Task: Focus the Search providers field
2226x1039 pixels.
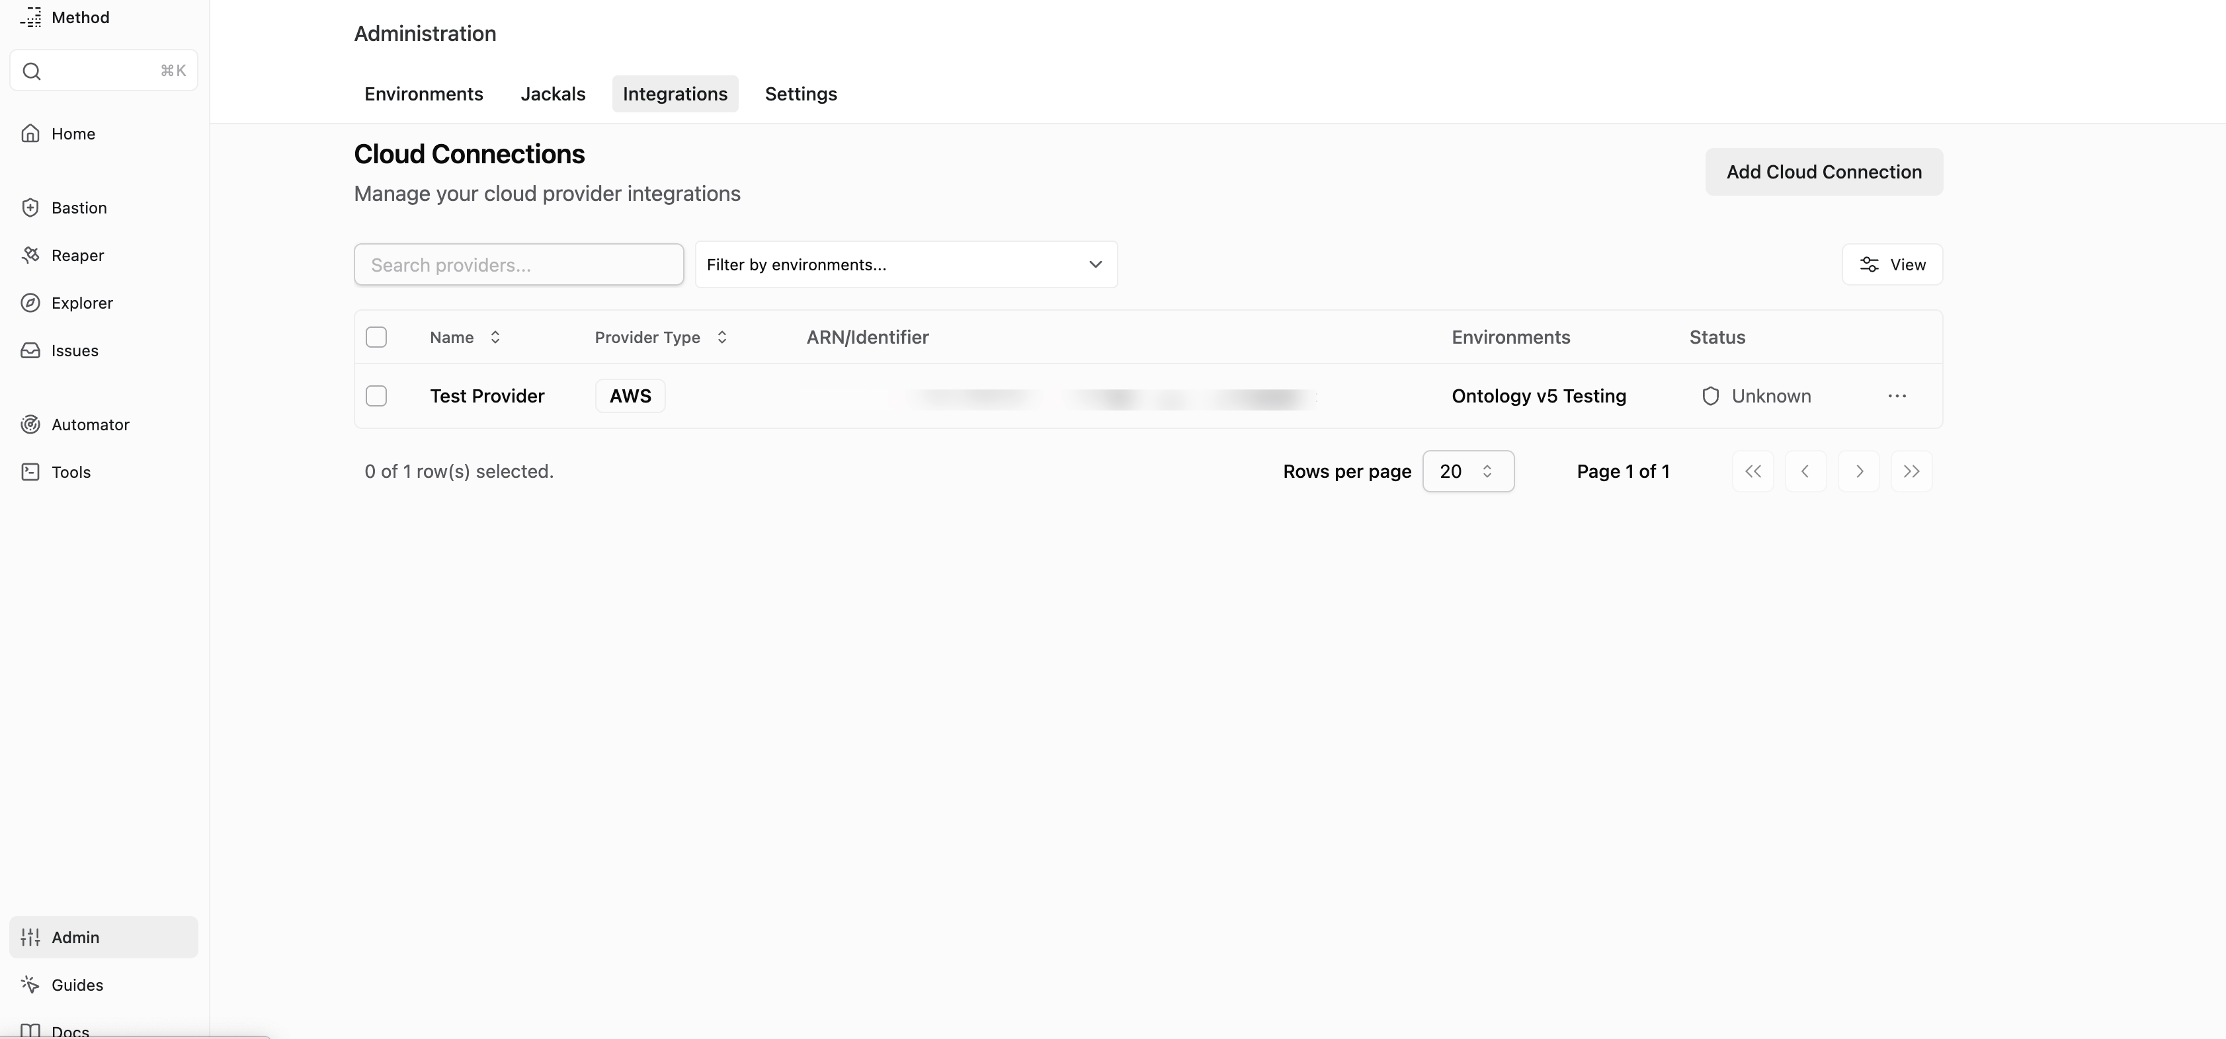Action: (518, 264)
